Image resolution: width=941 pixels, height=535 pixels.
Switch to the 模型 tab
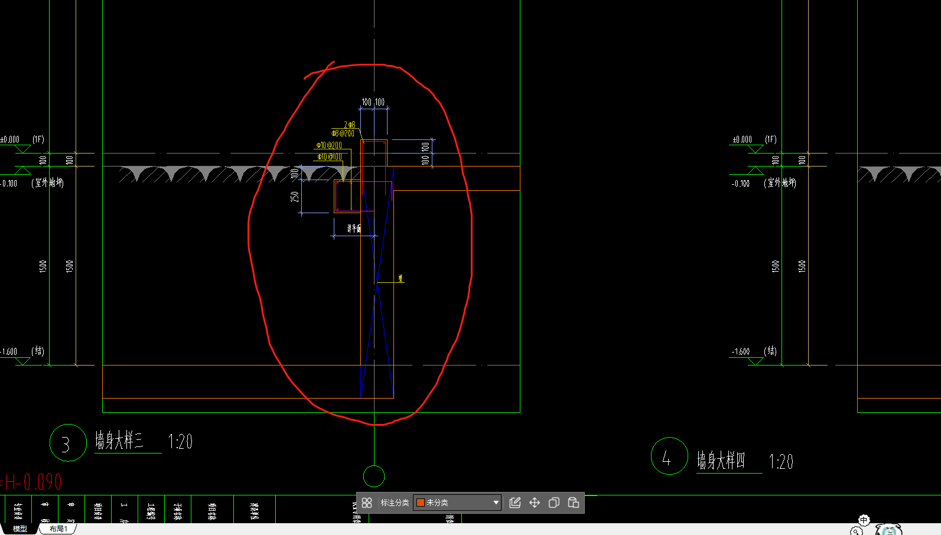click(x=20, y=529)
